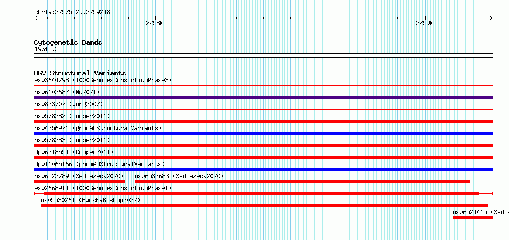
Task: Click the 19p13.3 band label
Action: click(46, 50)
